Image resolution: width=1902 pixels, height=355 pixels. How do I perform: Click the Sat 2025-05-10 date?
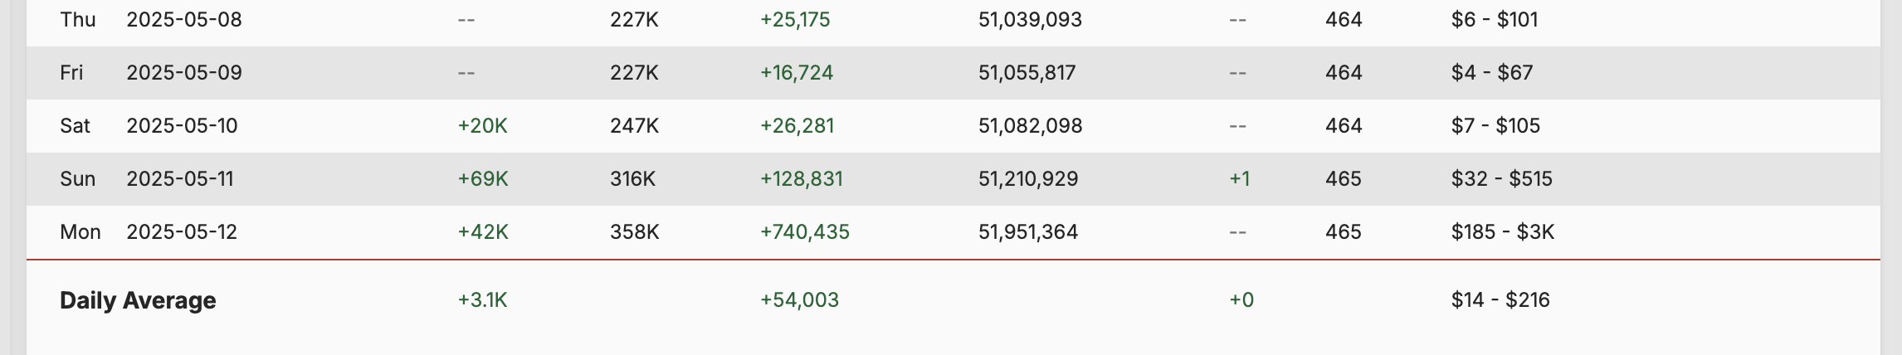click(182, 125)
